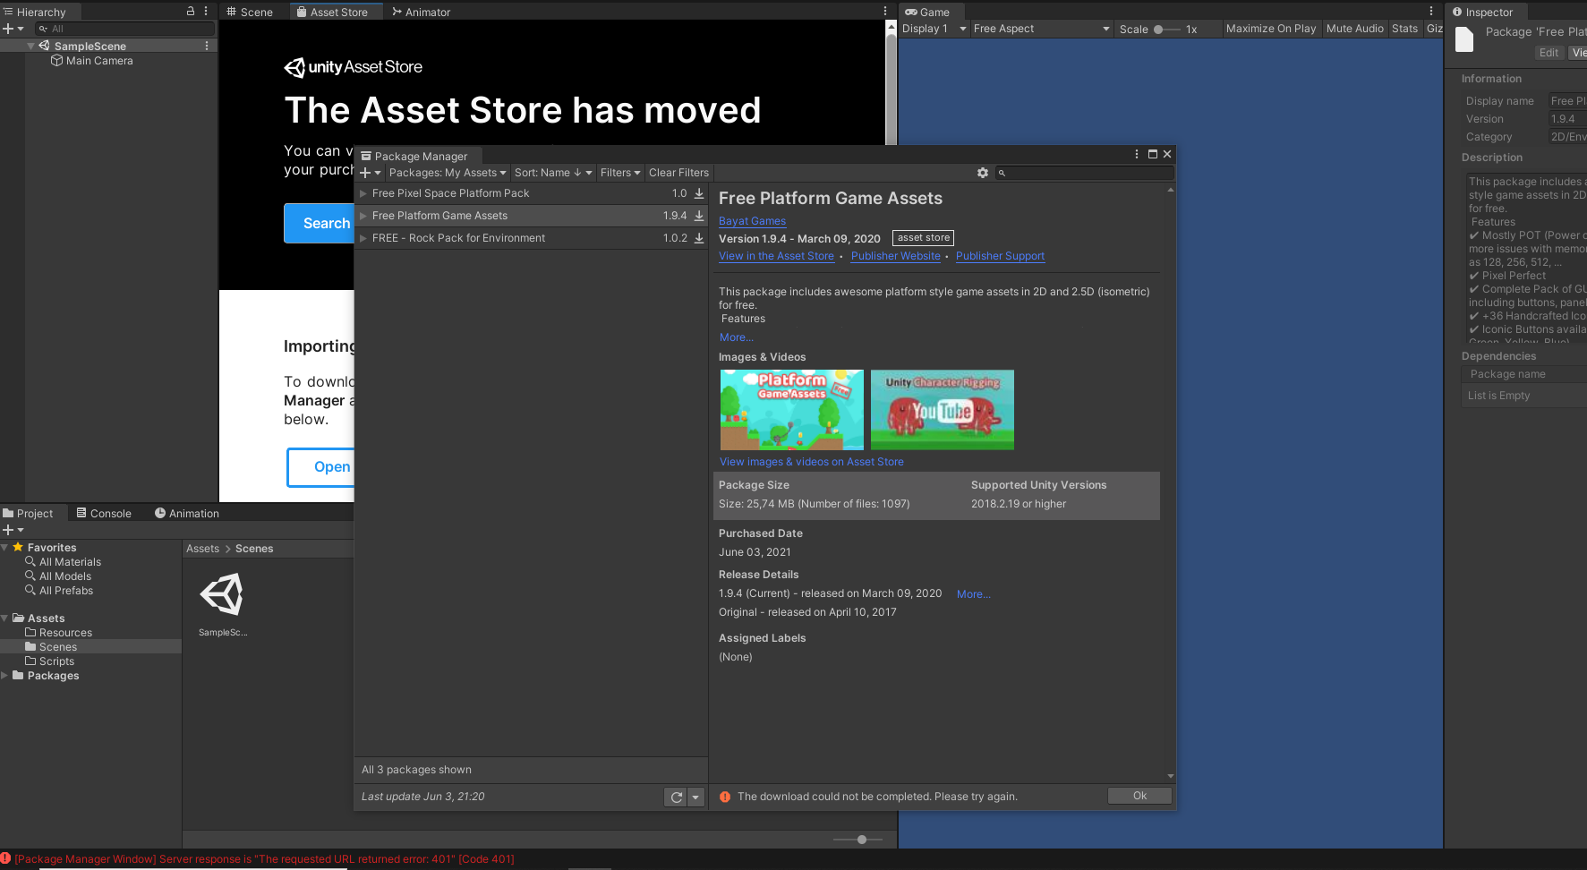The image size is (1587, 870).
Task: Open the Publisher Website link
Action: click(896, 256)
